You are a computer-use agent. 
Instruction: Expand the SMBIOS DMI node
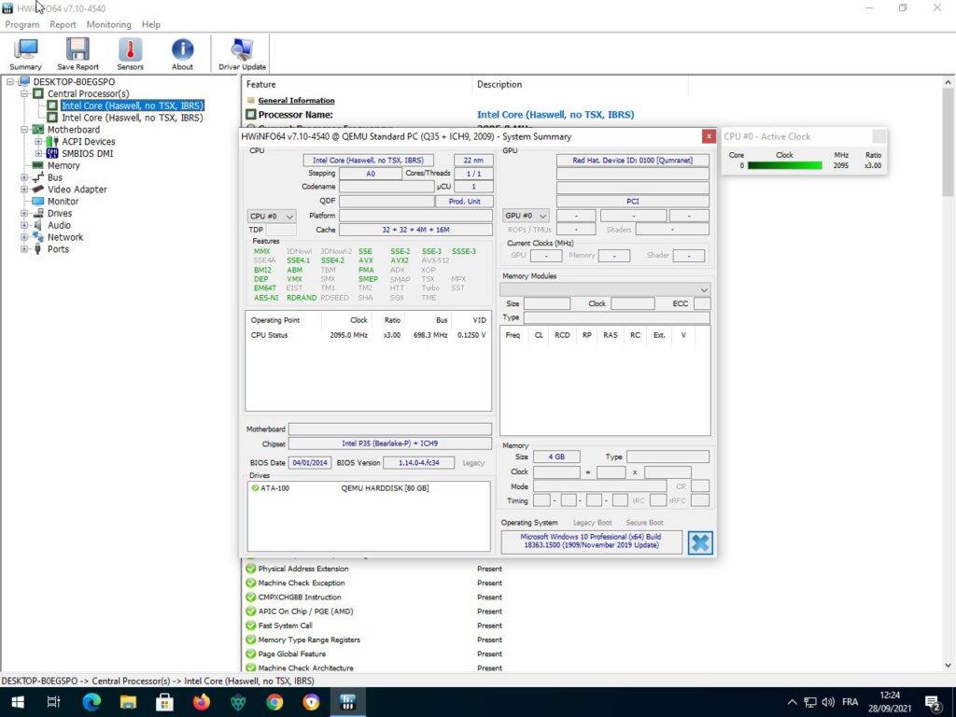(38, 154)
